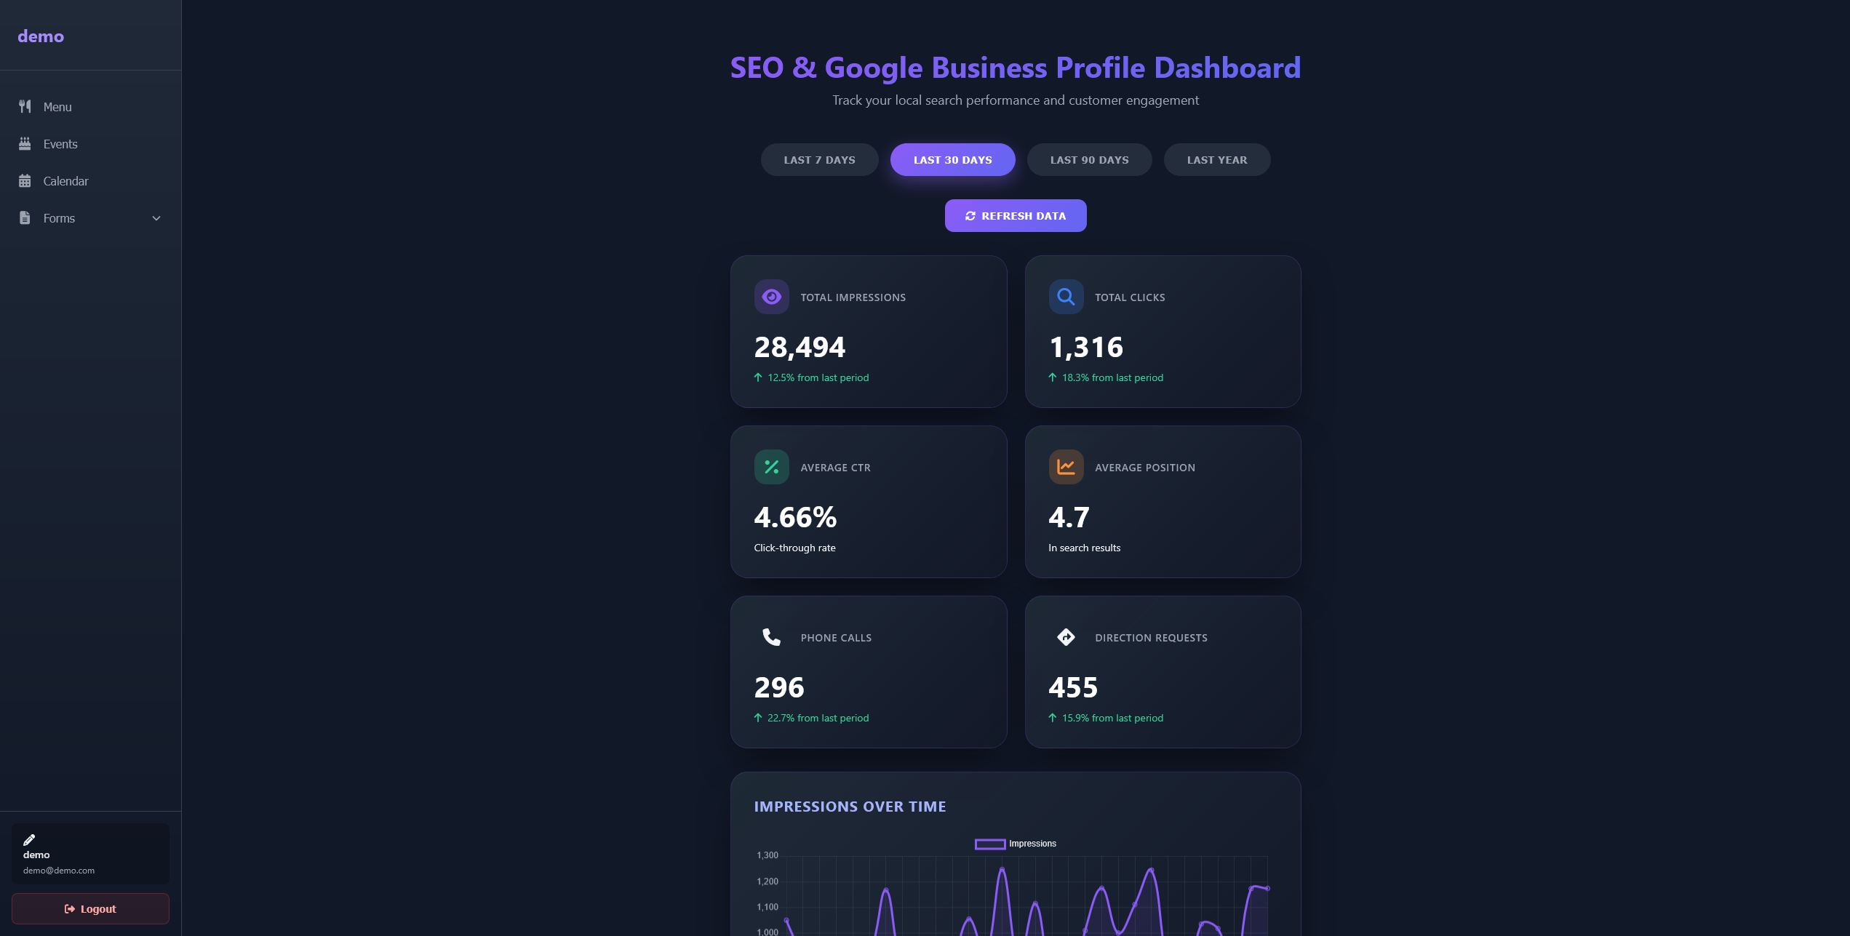Click the Forms document icon
The image size is (1850, 936).
point(25,217)
